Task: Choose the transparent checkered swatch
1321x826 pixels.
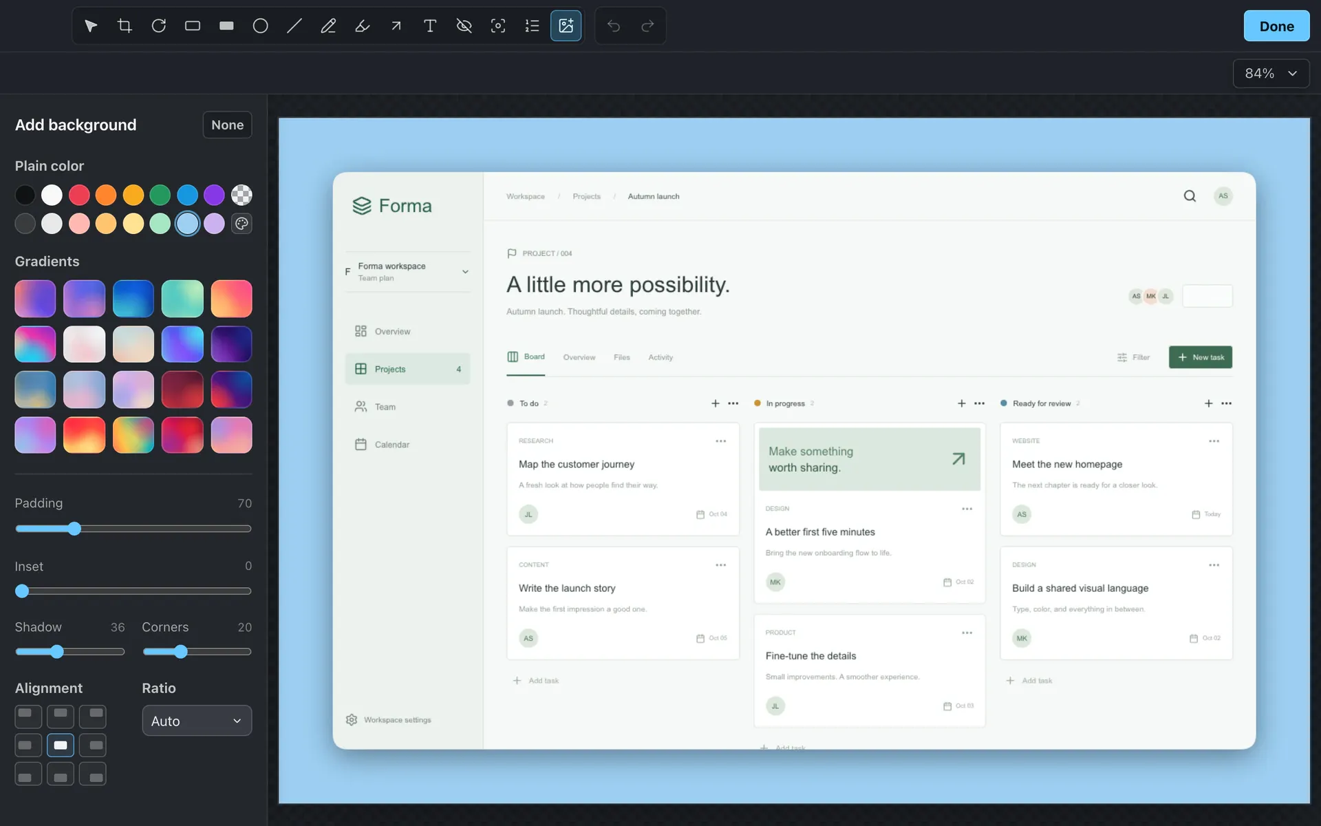Action: pyautogui.click(x=241, y=195)
